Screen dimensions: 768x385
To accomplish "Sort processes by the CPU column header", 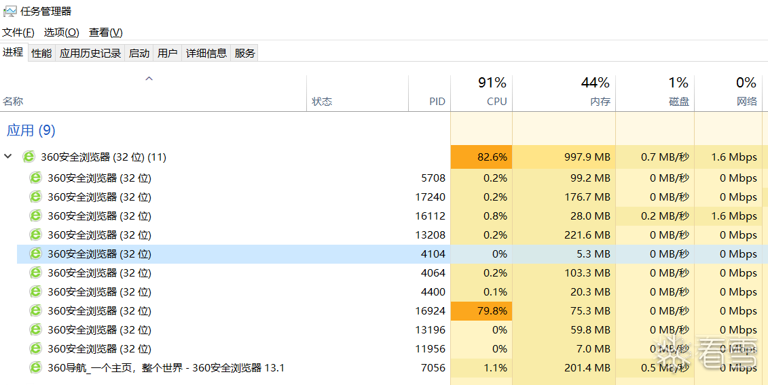I will click(x=481, y=93).
